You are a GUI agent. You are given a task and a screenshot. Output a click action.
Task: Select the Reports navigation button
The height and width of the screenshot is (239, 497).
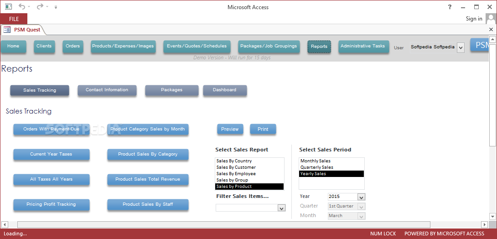319,47
